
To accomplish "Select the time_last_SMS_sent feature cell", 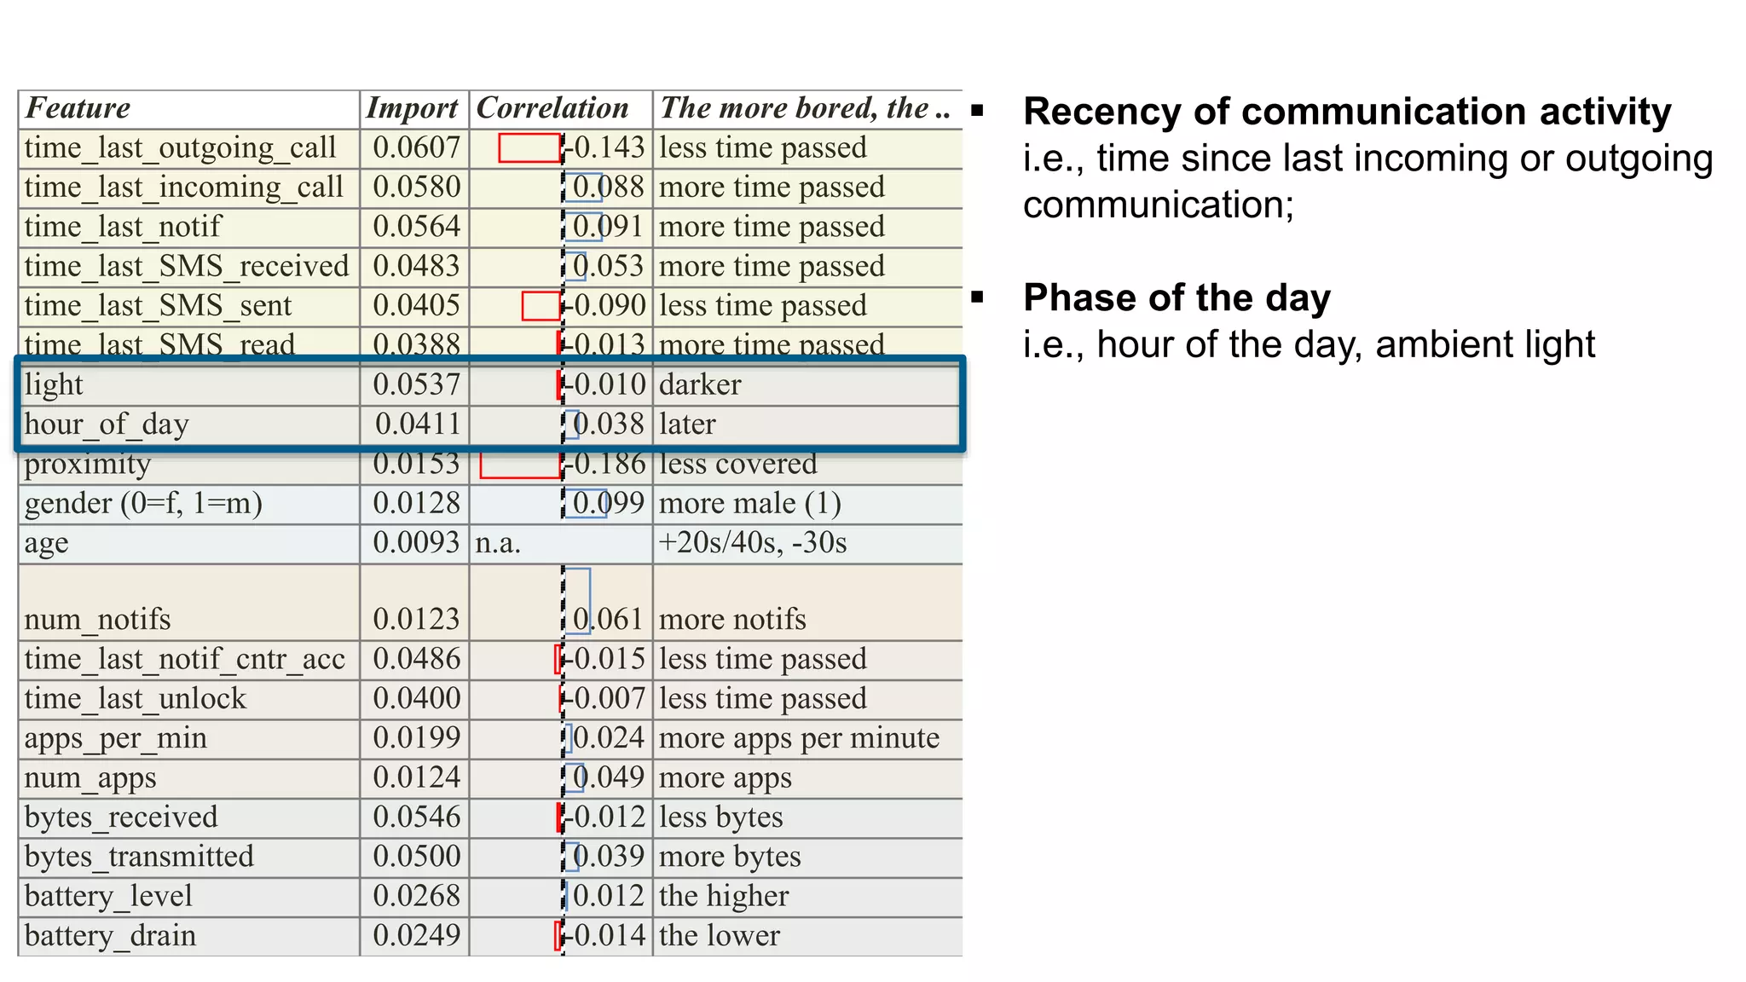I will tap(188, 306).
